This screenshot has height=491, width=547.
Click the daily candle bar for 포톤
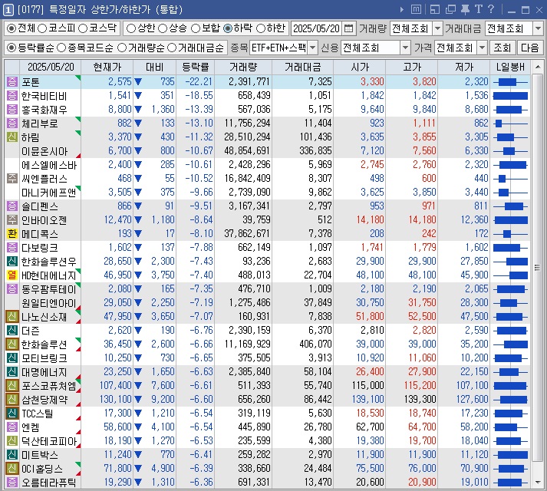(510, 82)
